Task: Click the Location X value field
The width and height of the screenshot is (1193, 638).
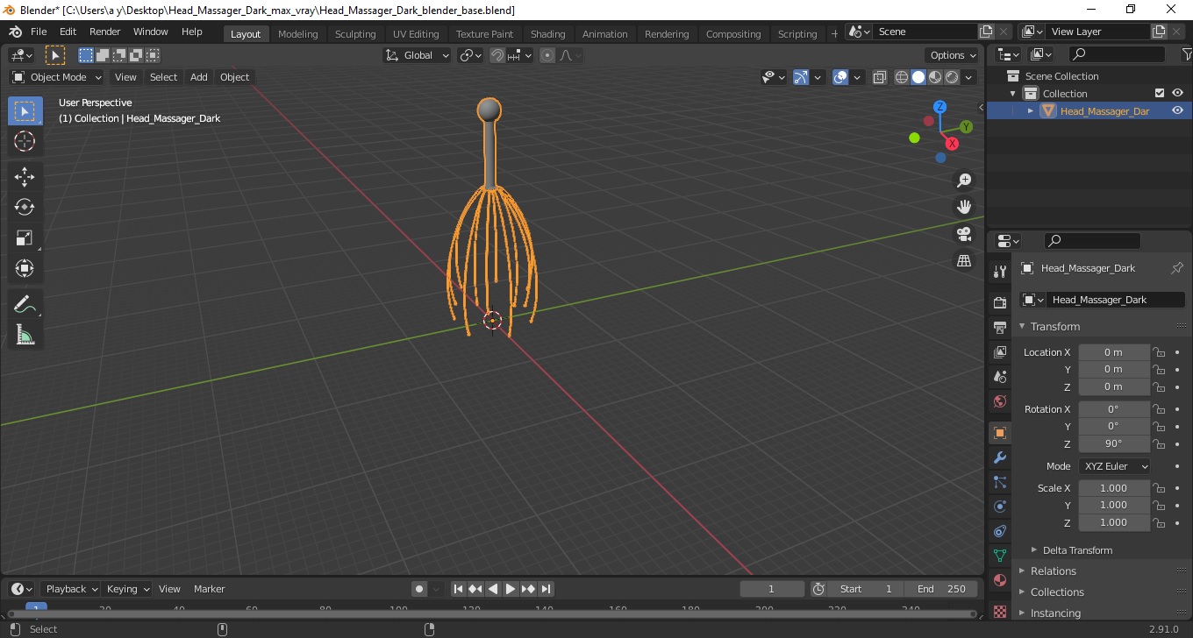Action: (1113, 352)
